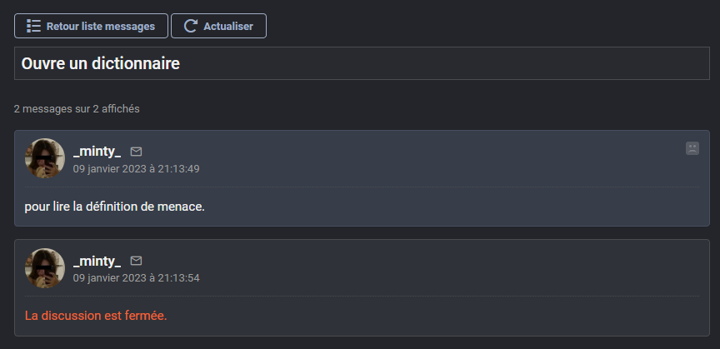Click the word 'fermée' in the red notice
This screenshot has height=349, width=720.
point(146,316)
